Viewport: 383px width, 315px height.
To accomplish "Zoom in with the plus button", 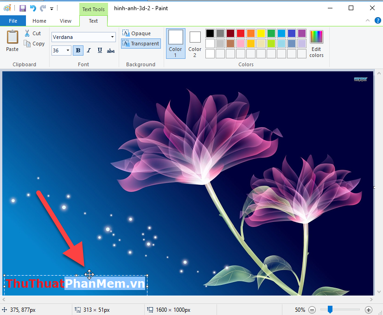I will (x=369, y=309).
